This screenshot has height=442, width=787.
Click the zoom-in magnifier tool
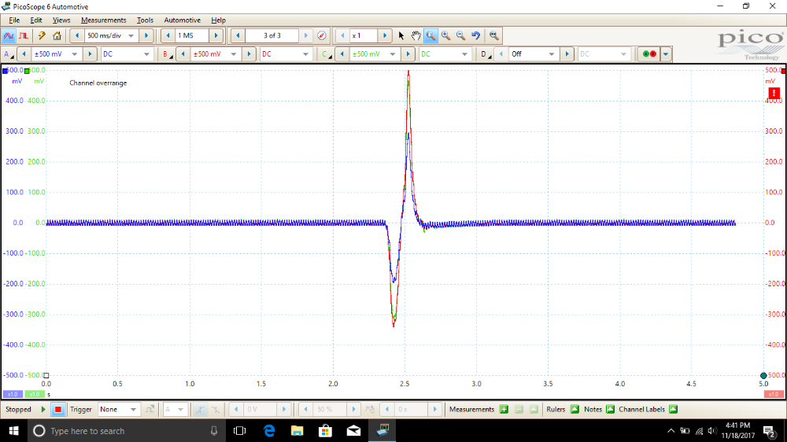[445, 35]
